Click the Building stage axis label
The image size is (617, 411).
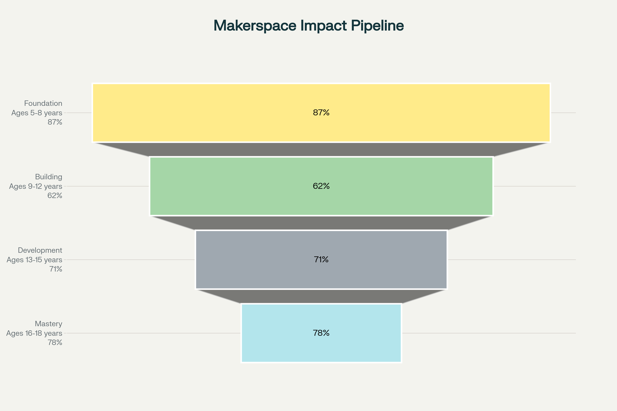click(x=49, y=177)
